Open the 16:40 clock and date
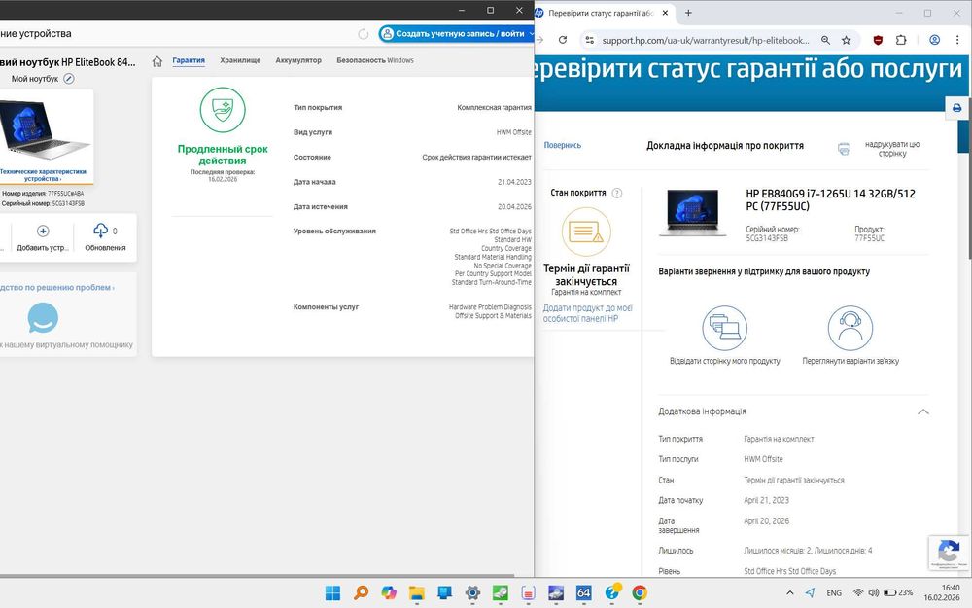Screen dimensions: 972x608 point(942,592)
